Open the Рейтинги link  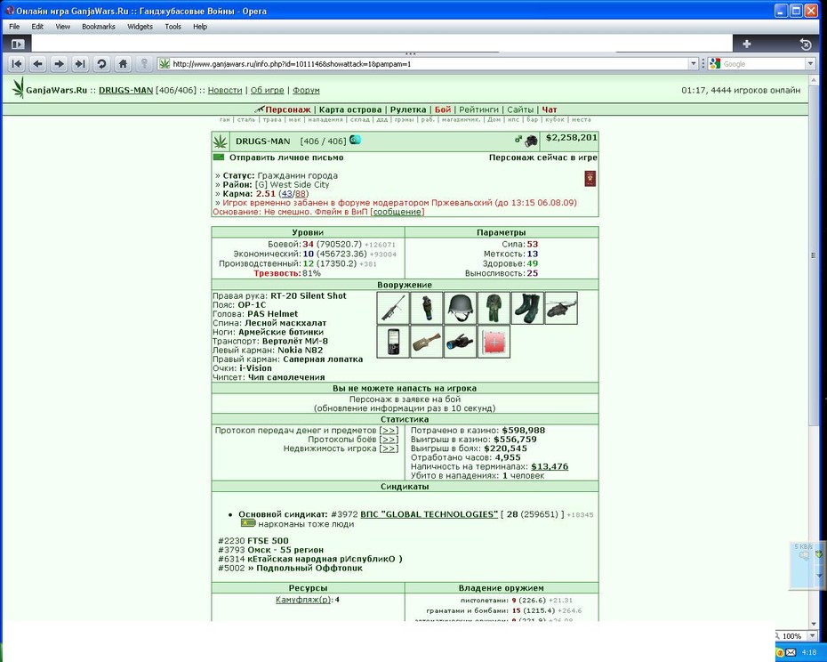tap(479, 109)
